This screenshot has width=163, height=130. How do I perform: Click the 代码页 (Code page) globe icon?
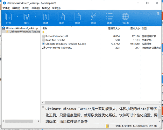pos(125,17)
